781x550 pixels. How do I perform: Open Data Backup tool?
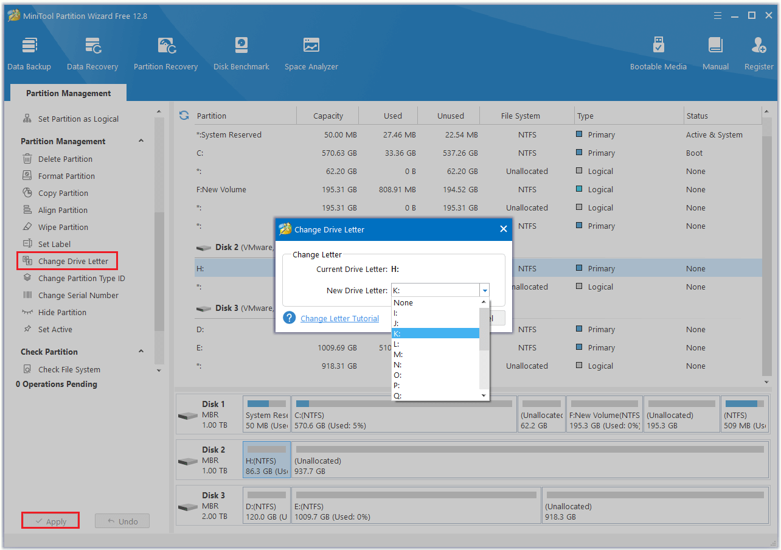(29, 54)
